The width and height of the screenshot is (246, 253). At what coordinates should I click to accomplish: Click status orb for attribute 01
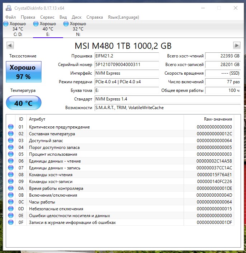pyautogui.click(x=11, y=127)
